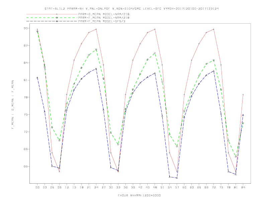Click red O_MEAN data point at hour 84
The width and height of the screenshot is (265, 204).
243,95
